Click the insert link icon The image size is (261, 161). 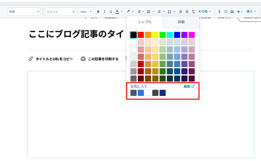click(x=219, y=12)
